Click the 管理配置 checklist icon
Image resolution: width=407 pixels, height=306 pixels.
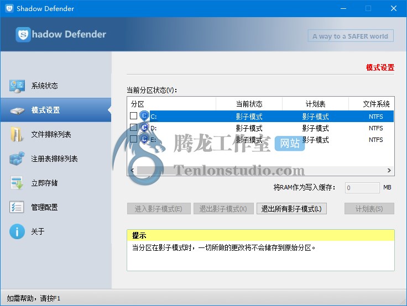point(17,207)
